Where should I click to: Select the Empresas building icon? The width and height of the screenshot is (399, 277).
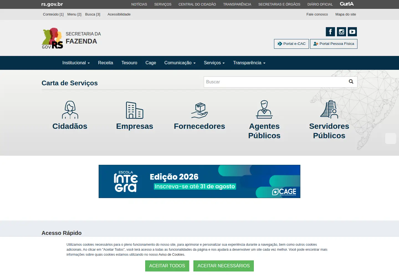tap(135, 110)
